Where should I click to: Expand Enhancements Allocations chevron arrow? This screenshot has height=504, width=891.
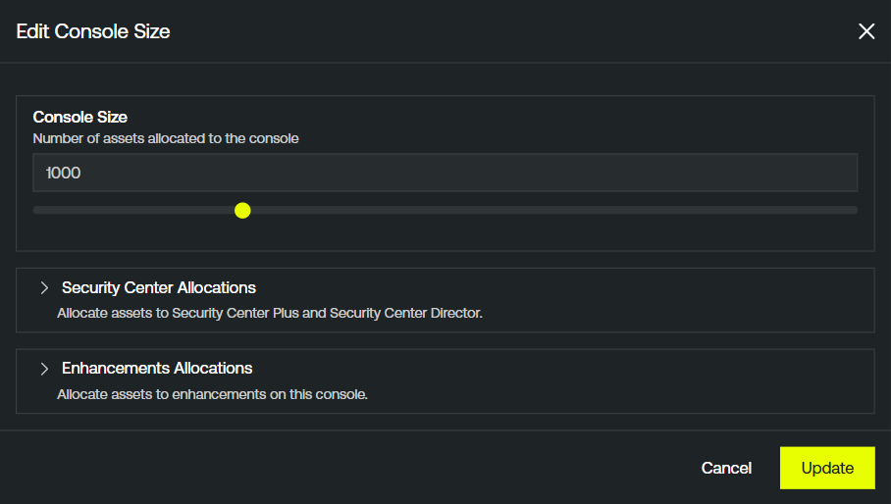(x=44, y=369)
